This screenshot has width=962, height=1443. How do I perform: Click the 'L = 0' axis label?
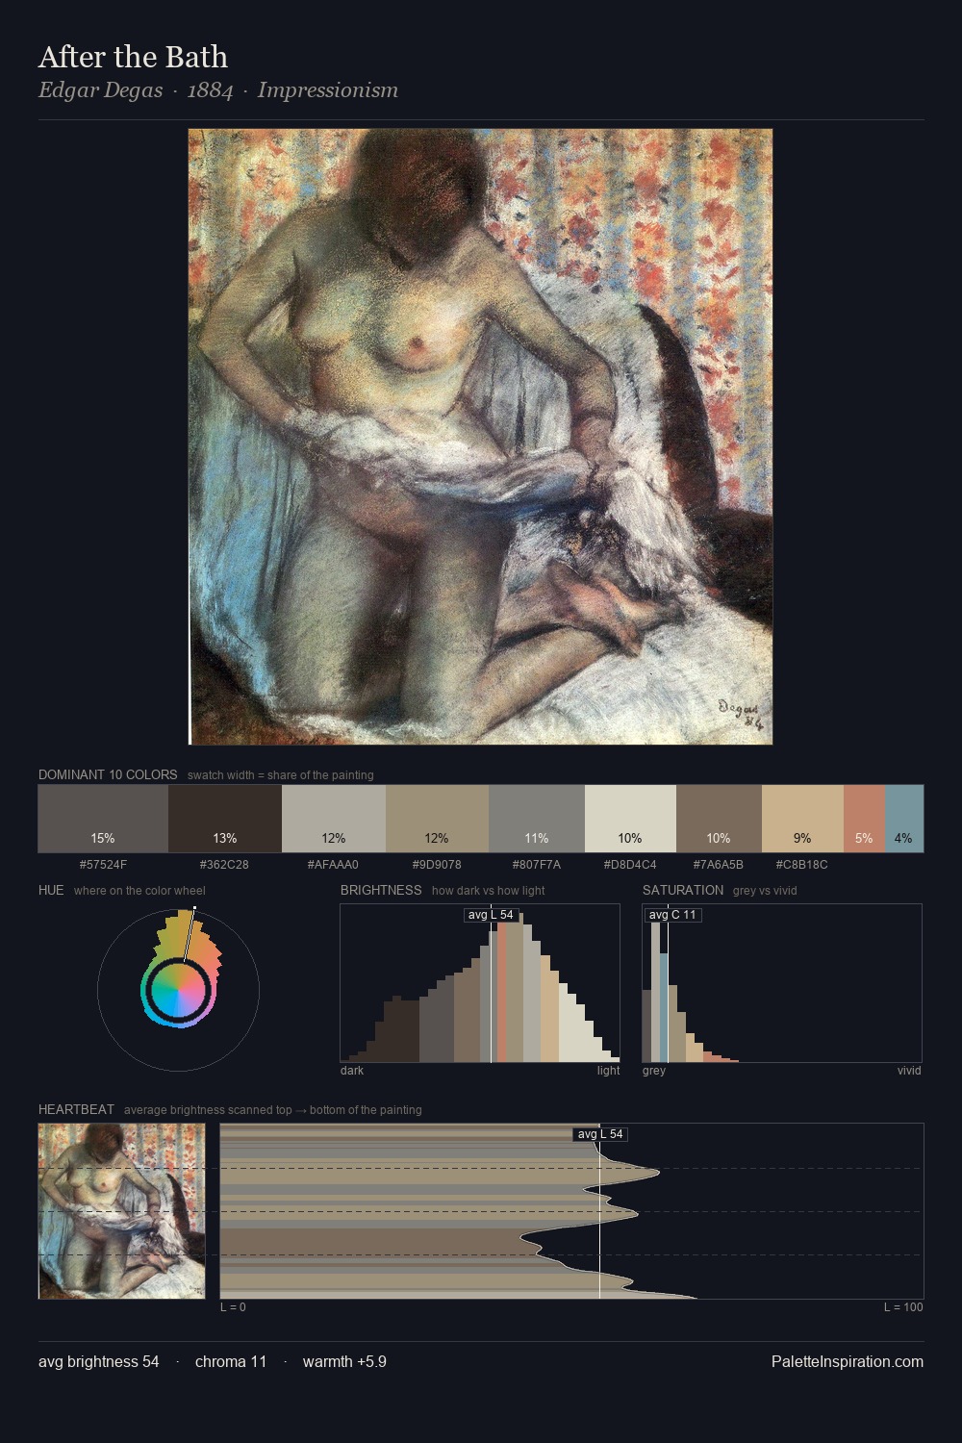coord(233,1307)
